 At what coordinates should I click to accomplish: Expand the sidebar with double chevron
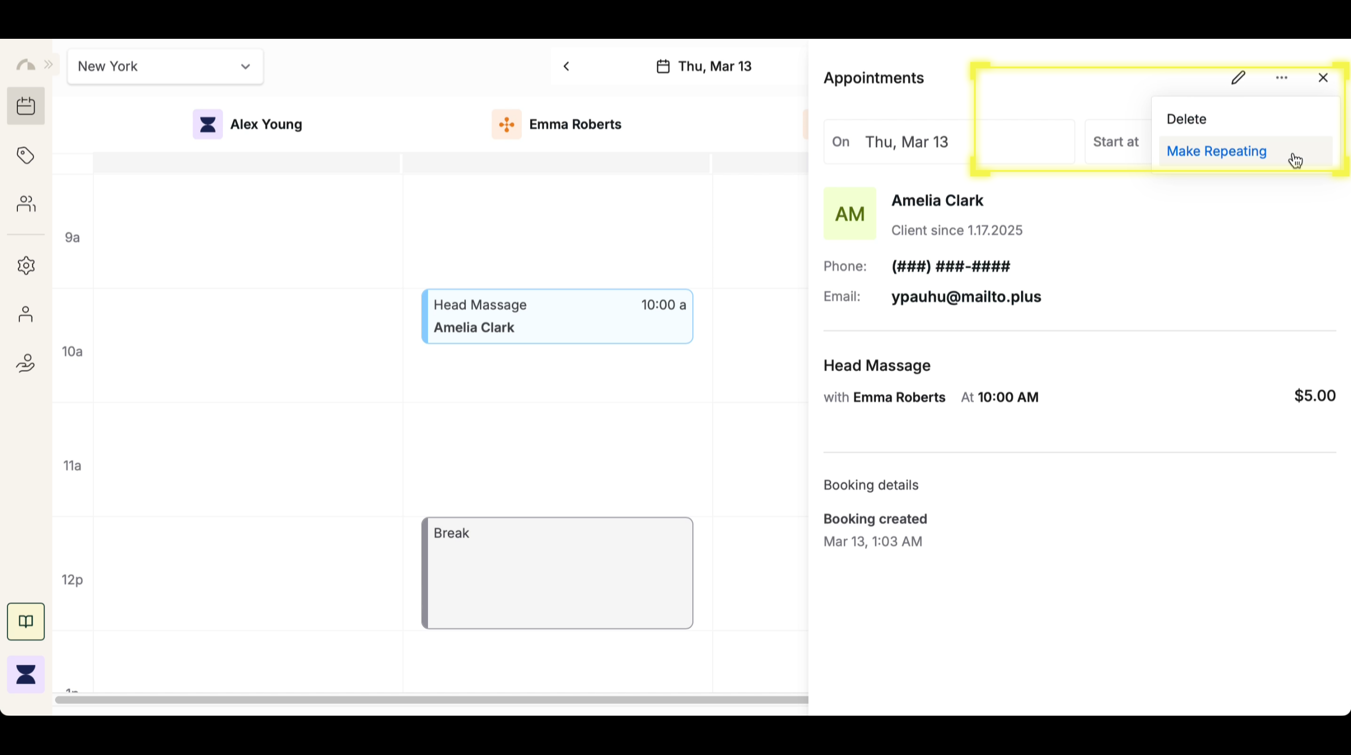[x=49, y=64]
